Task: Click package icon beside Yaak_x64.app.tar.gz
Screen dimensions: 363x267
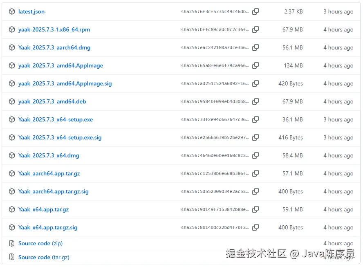Action: point(12,209)
